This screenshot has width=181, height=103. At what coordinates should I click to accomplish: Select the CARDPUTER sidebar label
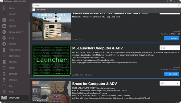point(14,98)
